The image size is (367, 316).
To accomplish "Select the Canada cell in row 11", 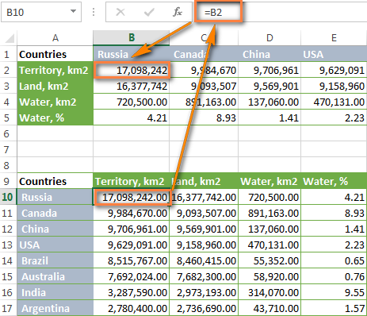I will tap(55, 213).
